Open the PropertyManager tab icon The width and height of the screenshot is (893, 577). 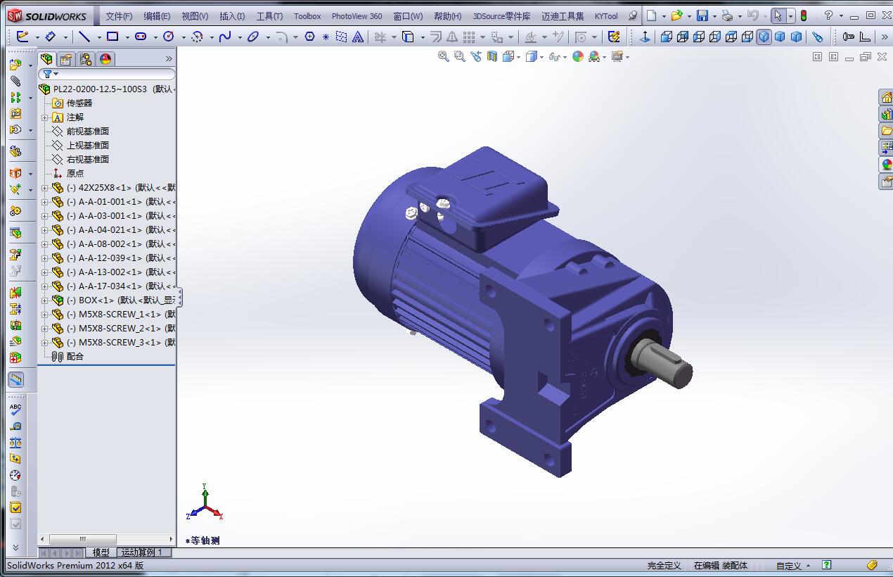click(x=66, y=59)
